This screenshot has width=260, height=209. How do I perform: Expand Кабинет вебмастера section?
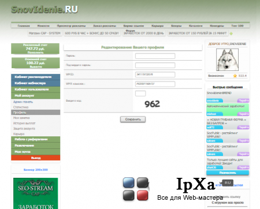pyautogui.click(x=36, y=83)
